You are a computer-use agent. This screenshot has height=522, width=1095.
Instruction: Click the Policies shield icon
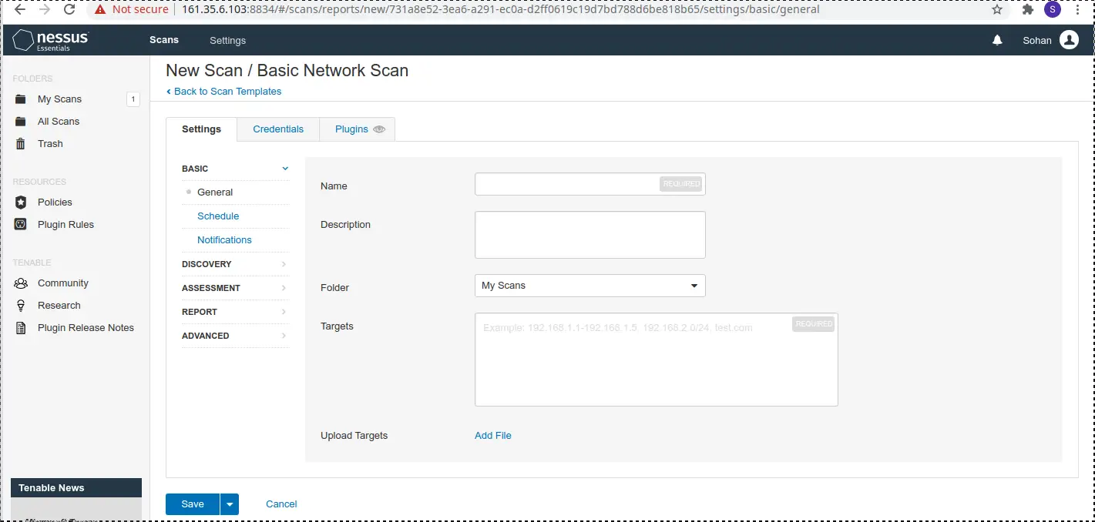[x=21, y=202]
